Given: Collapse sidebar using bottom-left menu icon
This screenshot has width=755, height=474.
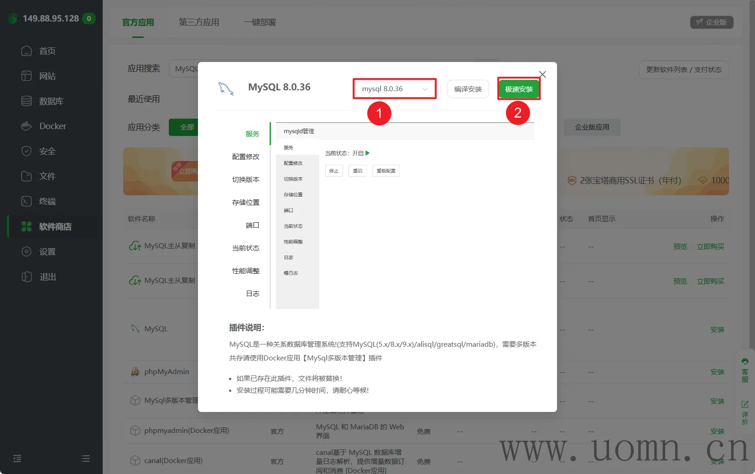Looking at the screenshot, I should (17, 458).
